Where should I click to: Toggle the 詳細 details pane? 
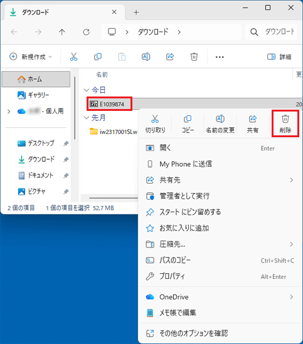coord(279,57)
